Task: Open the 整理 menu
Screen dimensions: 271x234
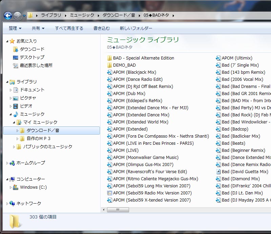Action: tap(15, 28)
